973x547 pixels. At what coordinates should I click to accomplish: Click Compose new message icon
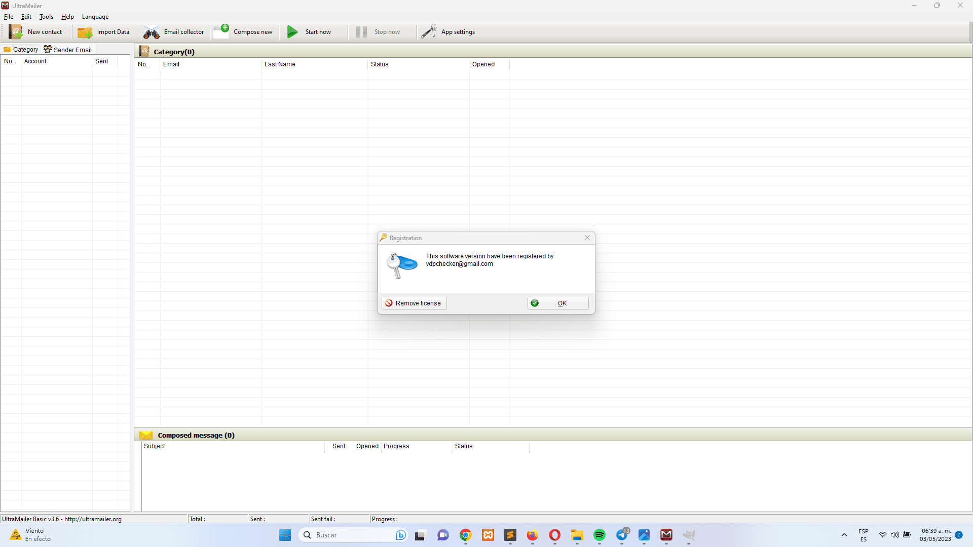coord(221,31)
